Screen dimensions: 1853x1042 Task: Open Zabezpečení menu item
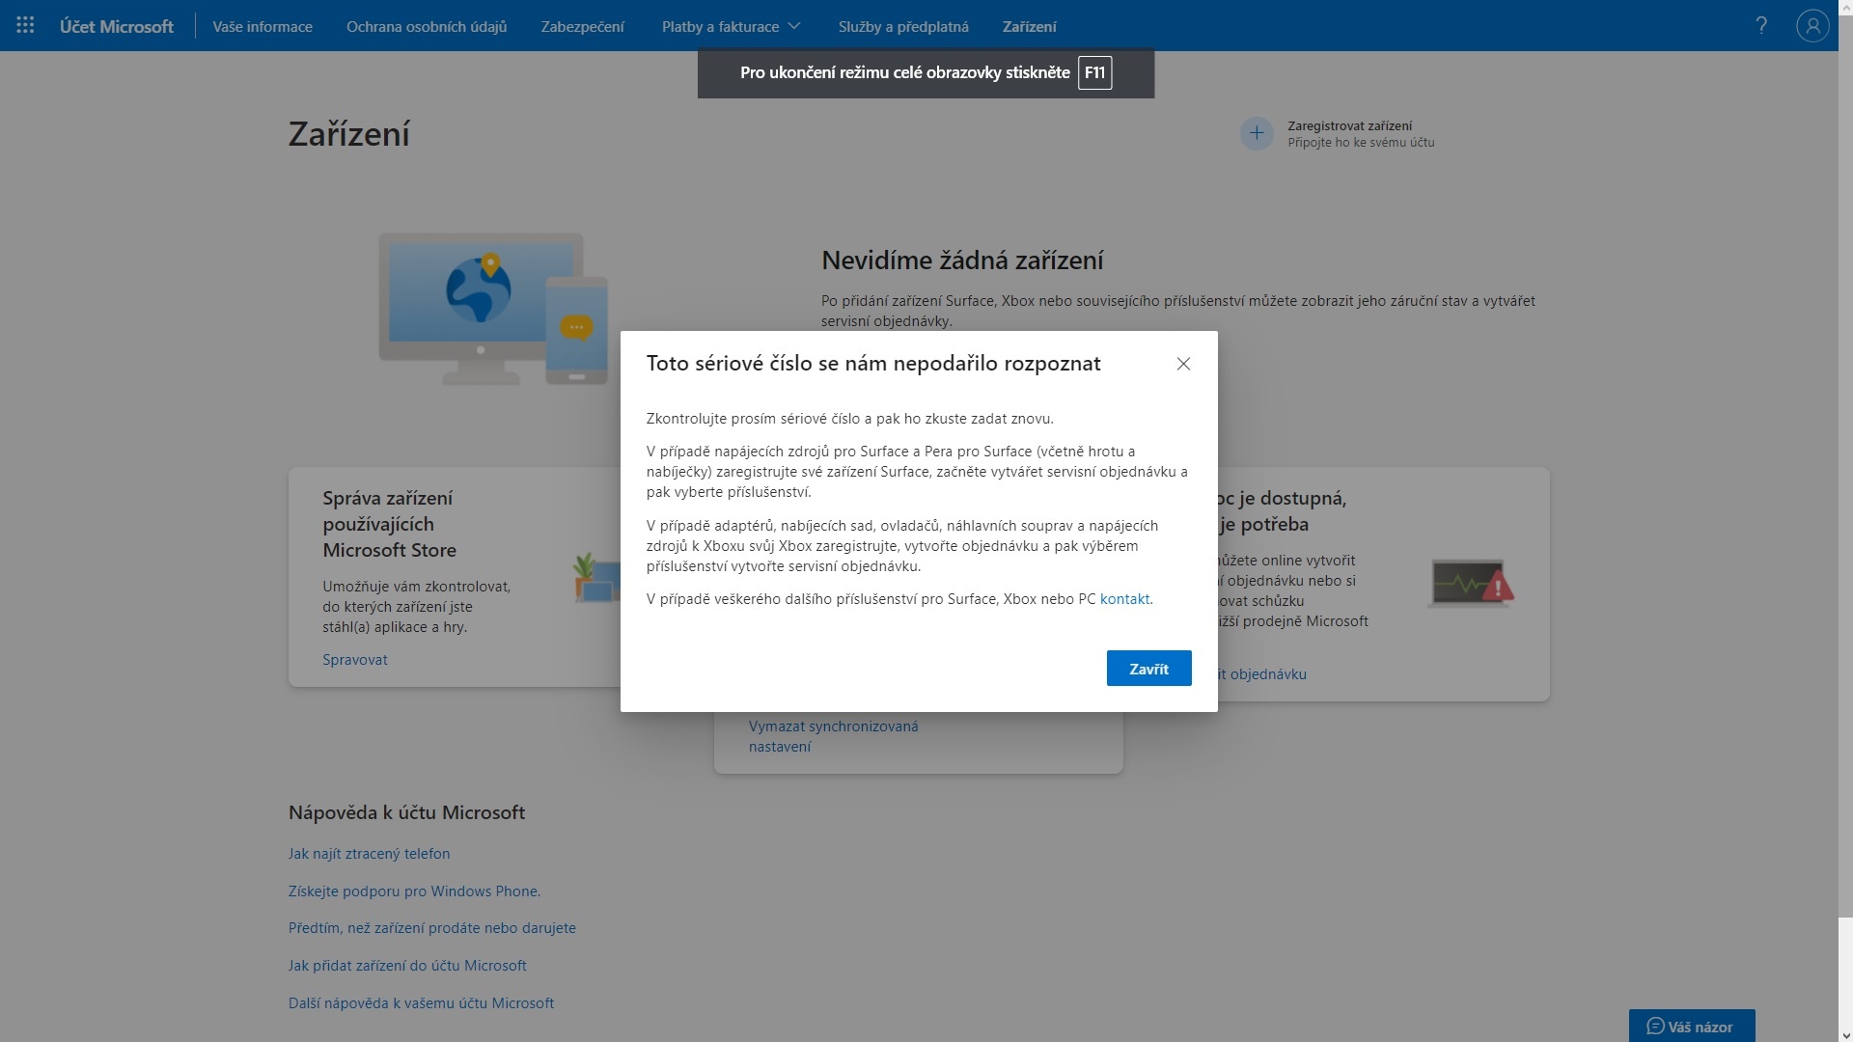tap(583, 26)
